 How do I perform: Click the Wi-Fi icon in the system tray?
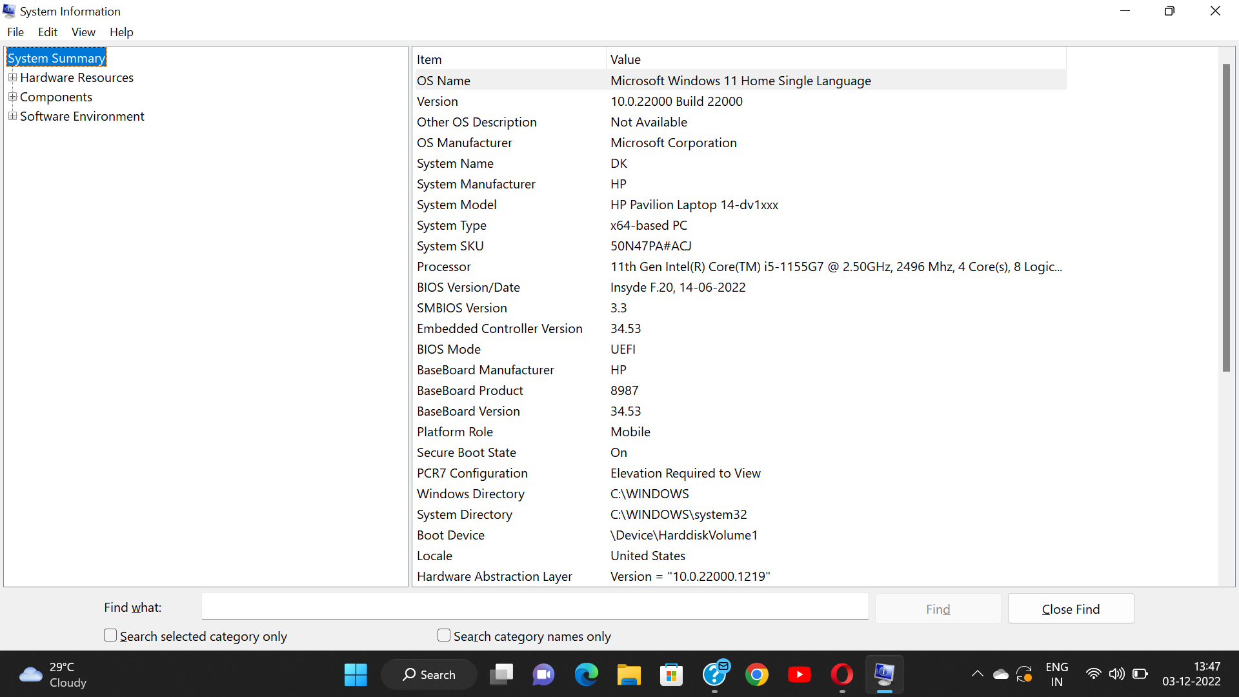pos(1093,673)
